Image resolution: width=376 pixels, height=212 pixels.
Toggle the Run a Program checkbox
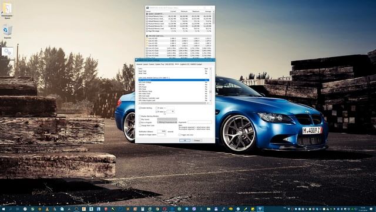coord(140,122)
